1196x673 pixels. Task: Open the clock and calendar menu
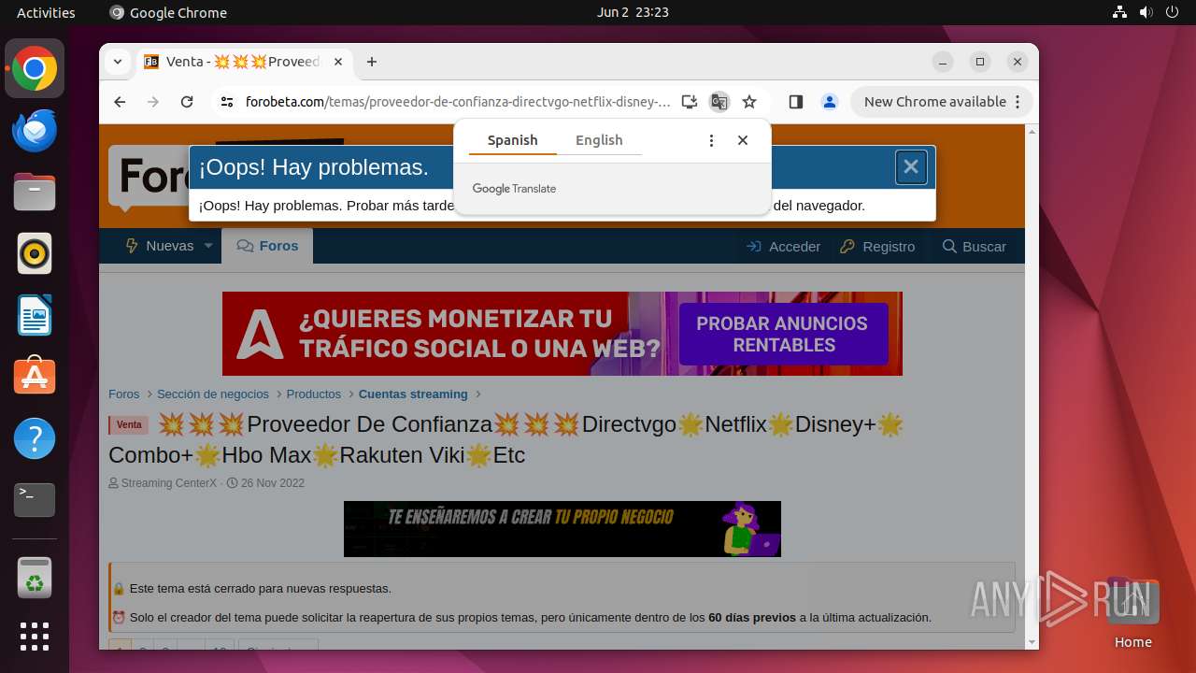point(633,12)
